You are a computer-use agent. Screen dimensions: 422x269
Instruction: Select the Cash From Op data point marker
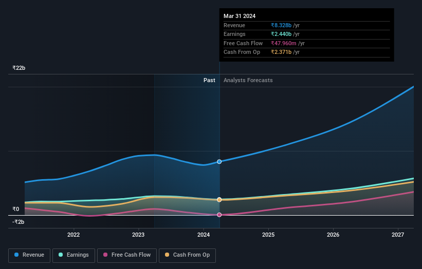tap(219, 200)
